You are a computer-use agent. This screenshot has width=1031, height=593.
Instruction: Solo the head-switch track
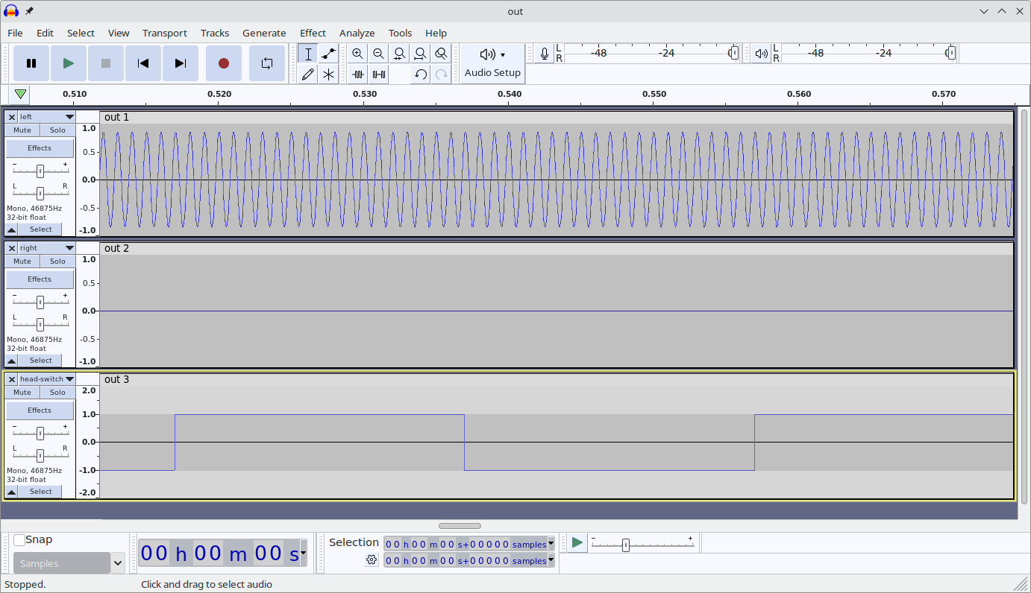[x=57, y=393]
